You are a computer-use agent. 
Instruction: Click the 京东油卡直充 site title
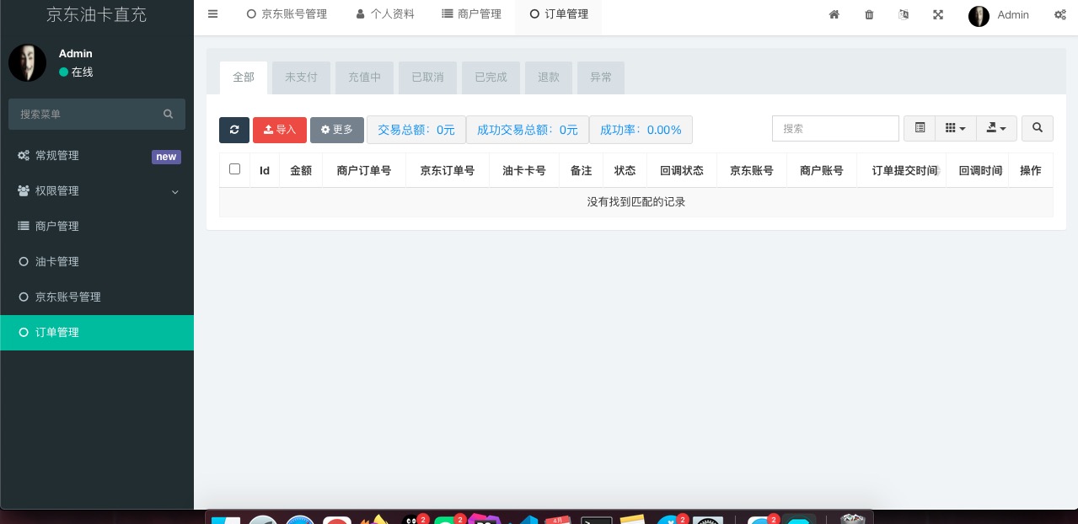[x=95, y=14]
